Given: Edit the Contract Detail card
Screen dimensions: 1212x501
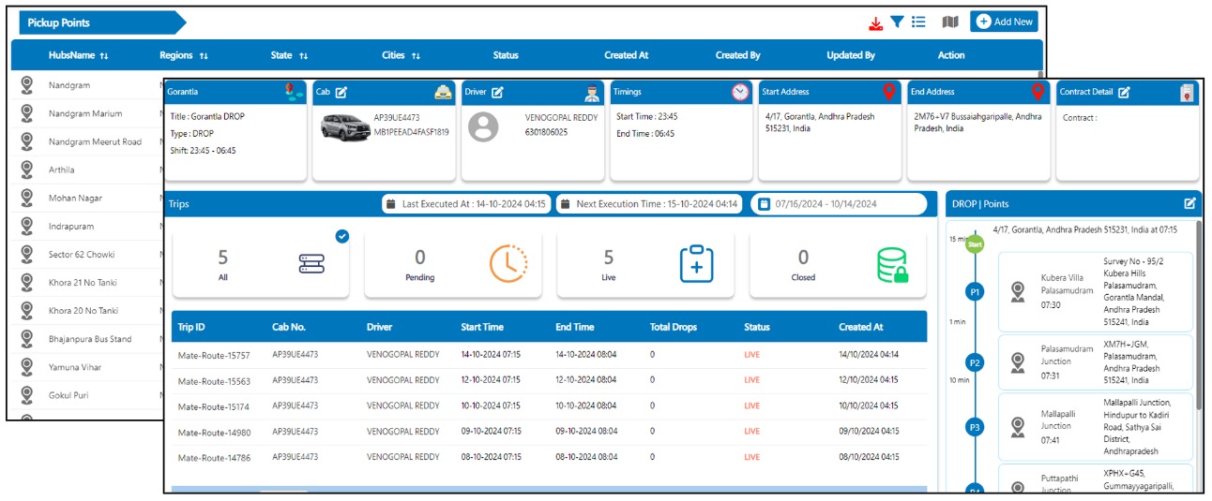Looking at the screenshot, I should (1124, 92).
